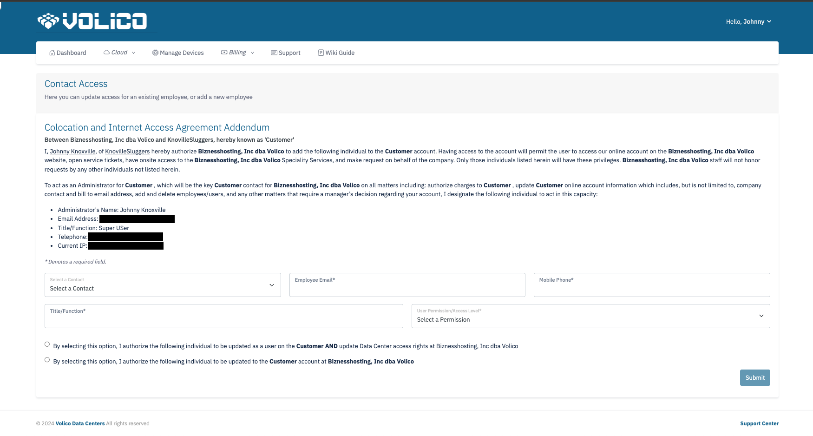Click the Wiki Guide document icon
Viewport: 813px width, 436px height.
point(321,53)
